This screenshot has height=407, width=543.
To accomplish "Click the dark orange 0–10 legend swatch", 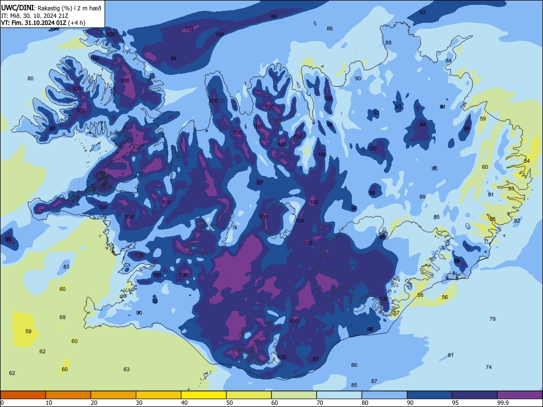I will 23,395.
